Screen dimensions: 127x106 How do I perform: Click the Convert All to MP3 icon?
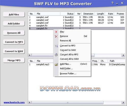56,55
